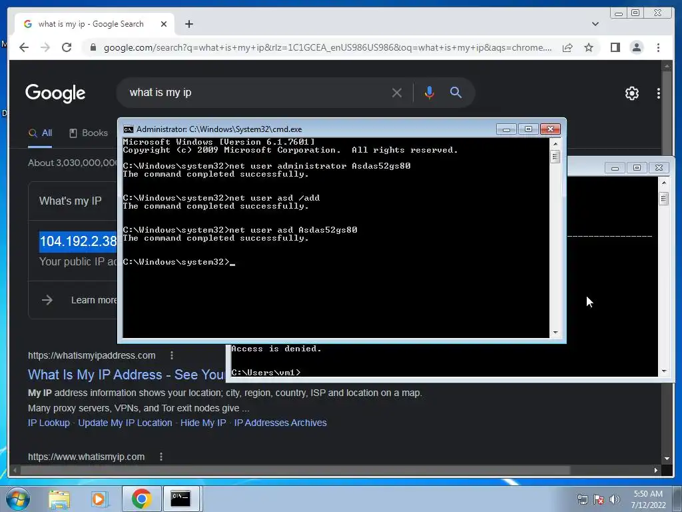Close the 'what is my ip' tab

click(164, 24)
